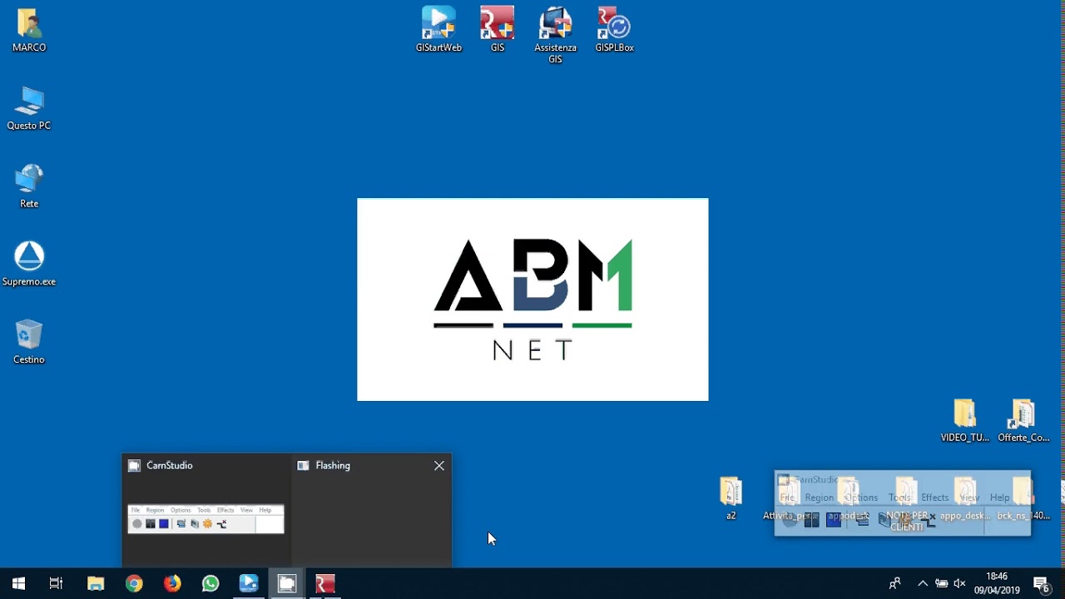The width and height of the screenshot is (1065, 599).
Task: Switch to the CamStudio window preview
Action: click(206, 510)
